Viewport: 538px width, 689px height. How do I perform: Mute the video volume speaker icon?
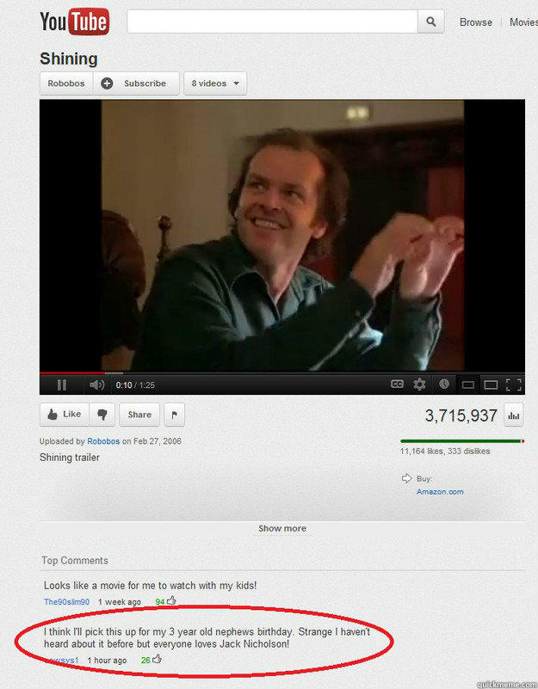tap(96, 384)
